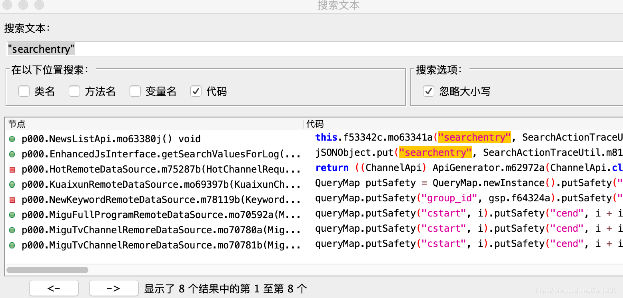The image size is (623, 298).
Task: Select result p000.HotRemoteDataSource.m75287b
Action: click(161, 169)
